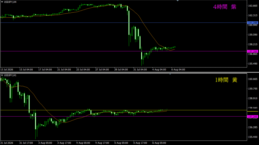The width and height of the screenshot is (259, 145).
Task: Click the magenta 157.260 label on the H4 chart
Action: 253,51
